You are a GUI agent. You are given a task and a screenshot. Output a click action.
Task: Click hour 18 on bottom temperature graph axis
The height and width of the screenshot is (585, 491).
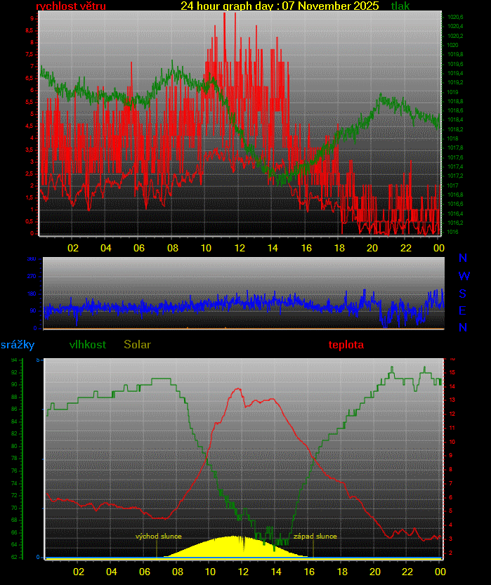tap(341, 571)
